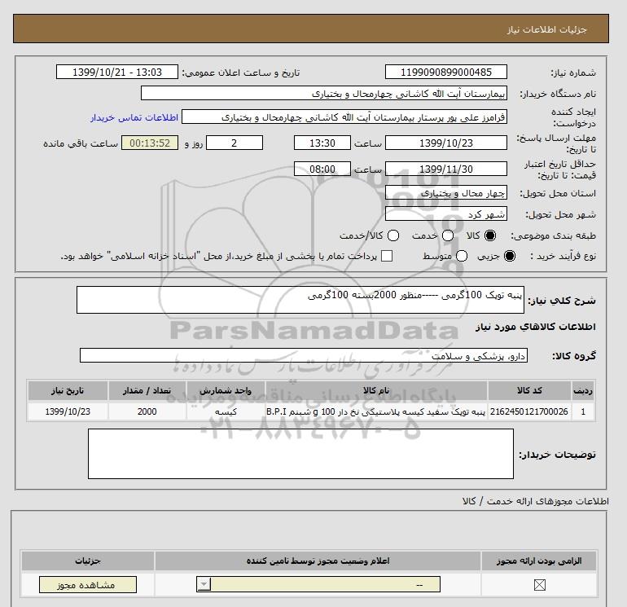This screenshot has height=607, width=627.
Task: Click the واحد شمارش column header
Action: tap(226, 390)
